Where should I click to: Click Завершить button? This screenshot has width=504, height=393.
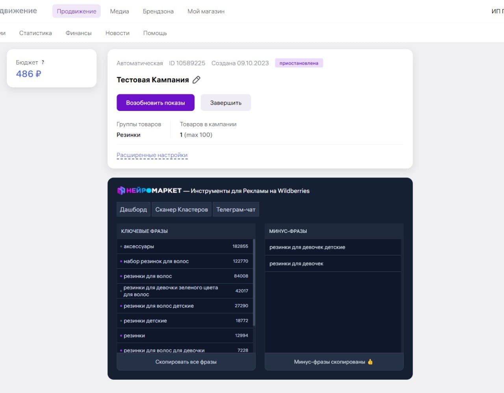point(226,103)
